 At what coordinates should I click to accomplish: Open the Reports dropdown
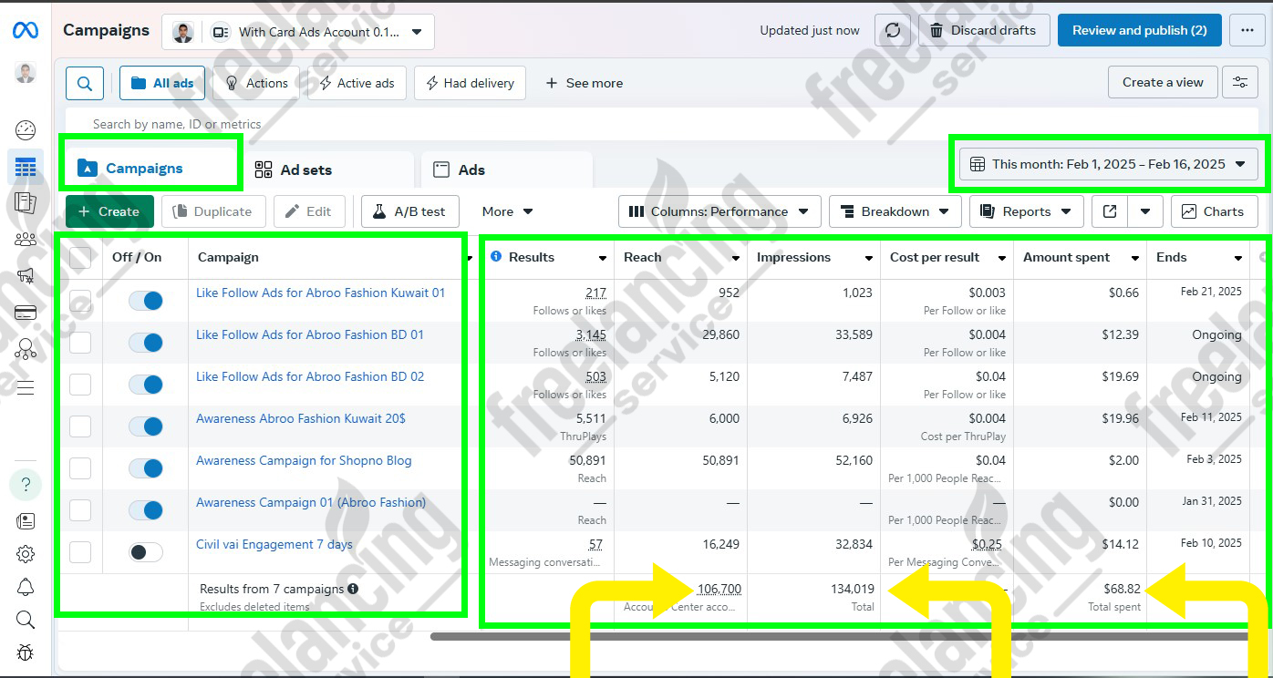pyautogui.click(x=1027, y=211)
